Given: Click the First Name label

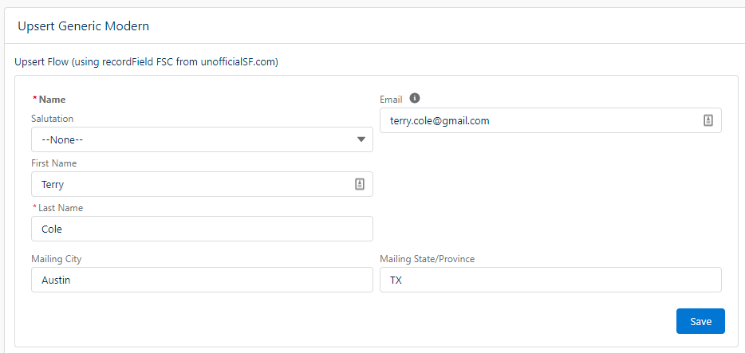Looking at the screenshot, I should [53, 163].
